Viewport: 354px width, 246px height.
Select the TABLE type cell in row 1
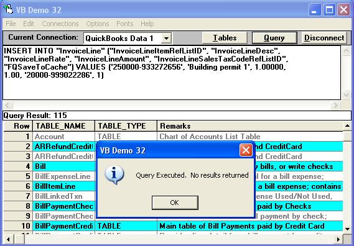tap(126, 137)
